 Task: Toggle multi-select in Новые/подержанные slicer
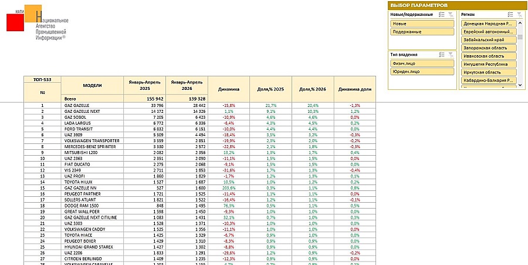pos(442,15)
